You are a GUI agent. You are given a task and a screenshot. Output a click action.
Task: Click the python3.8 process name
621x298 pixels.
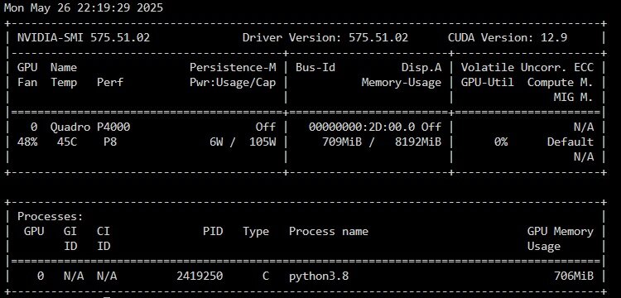319,276
